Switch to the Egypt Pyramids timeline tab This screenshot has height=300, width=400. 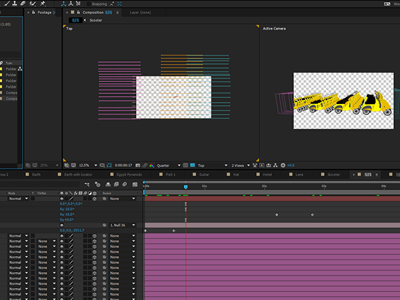pyautogui.click(x=129, y=175)
